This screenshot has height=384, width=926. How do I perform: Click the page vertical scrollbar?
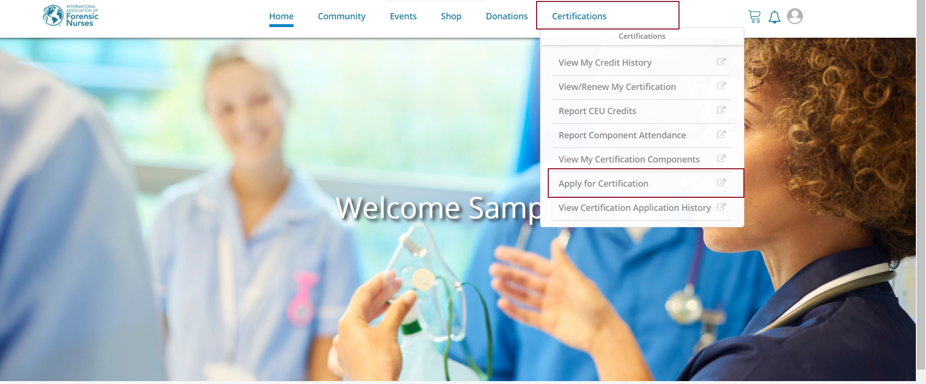[921, 184]
